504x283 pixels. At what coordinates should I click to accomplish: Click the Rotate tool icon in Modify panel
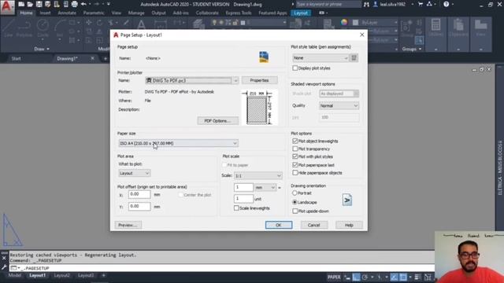click(99, 23)
